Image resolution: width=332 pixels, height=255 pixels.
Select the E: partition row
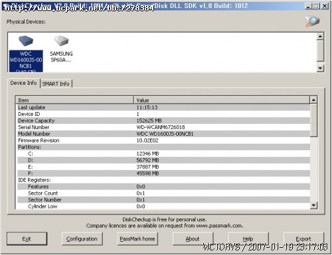tap(164, 167)
